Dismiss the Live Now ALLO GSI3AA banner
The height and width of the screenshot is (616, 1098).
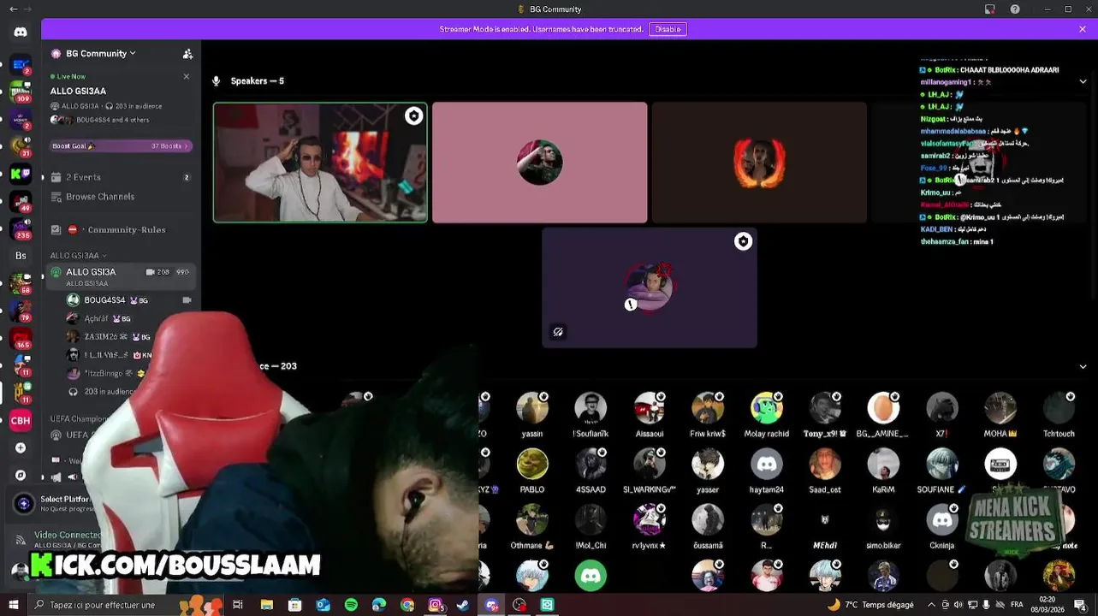point(187,76)
